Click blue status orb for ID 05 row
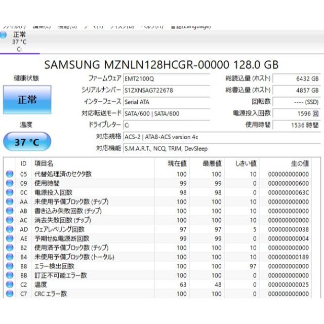The width and height of the screenshot is (324, 324). coord(10,174)
